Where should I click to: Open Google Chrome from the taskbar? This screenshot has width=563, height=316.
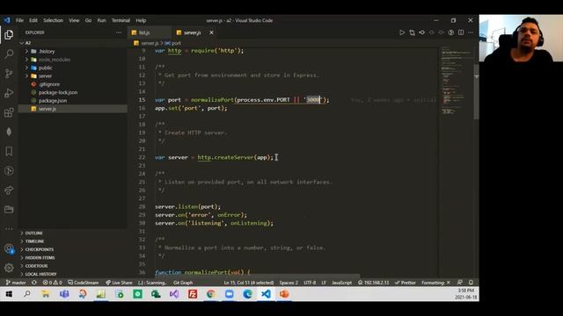(x=211, y=294)
